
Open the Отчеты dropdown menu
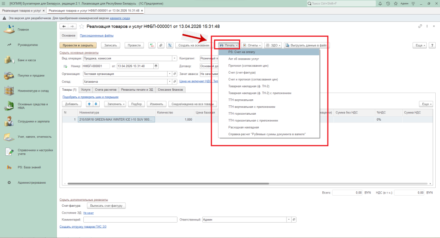pyautogui.click(x=252, y=45)
